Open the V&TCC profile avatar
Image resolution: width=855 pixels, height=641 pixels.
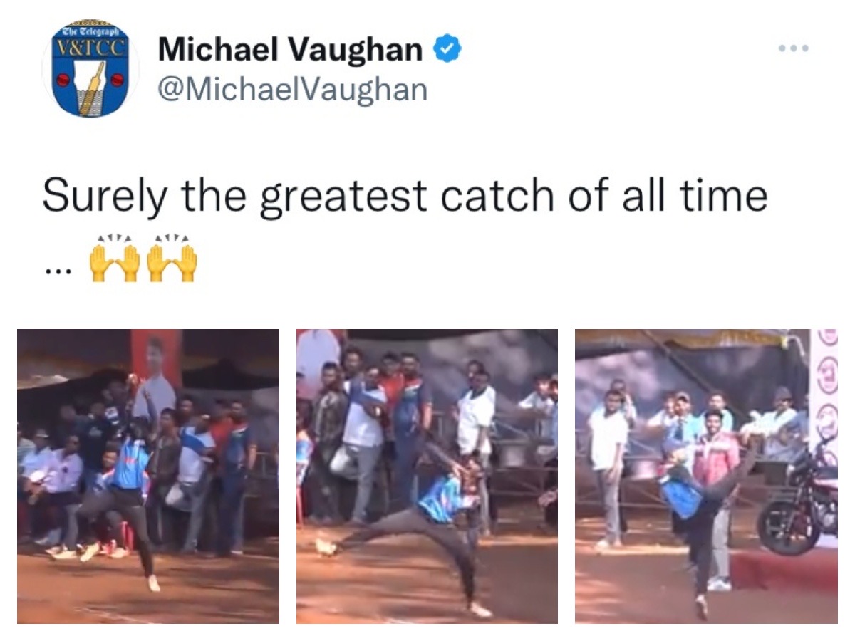pos(89,69)
